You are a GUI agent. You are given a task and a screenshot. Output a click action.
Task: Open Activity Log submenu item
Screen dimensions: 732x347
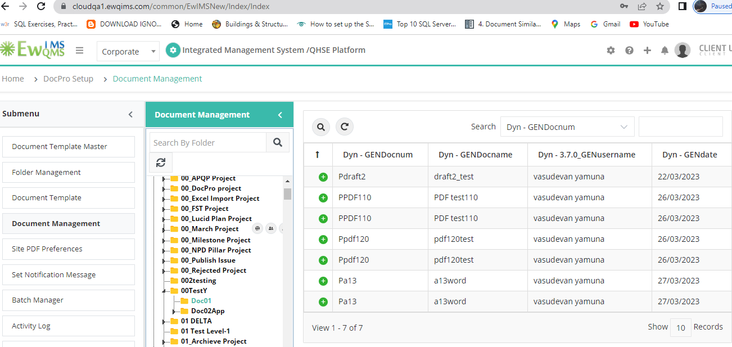(69, 326)
